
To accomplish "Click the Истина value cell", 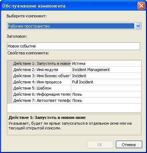I will pyautogui.click(x=106, y=63).
